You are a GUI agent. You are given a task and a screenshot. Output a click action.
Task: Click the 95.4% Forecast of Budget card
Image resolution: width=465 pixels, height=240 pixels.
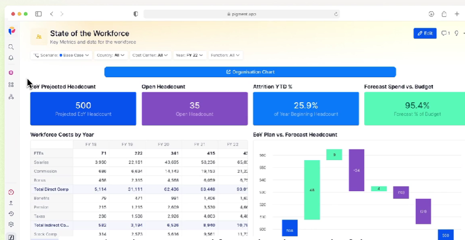click(415, 109)
